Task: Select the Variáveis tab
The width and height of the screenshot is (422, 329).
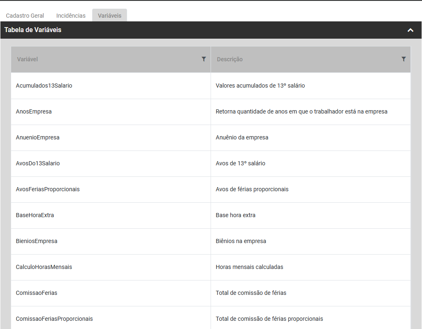Action: click(x=109, y=16)
